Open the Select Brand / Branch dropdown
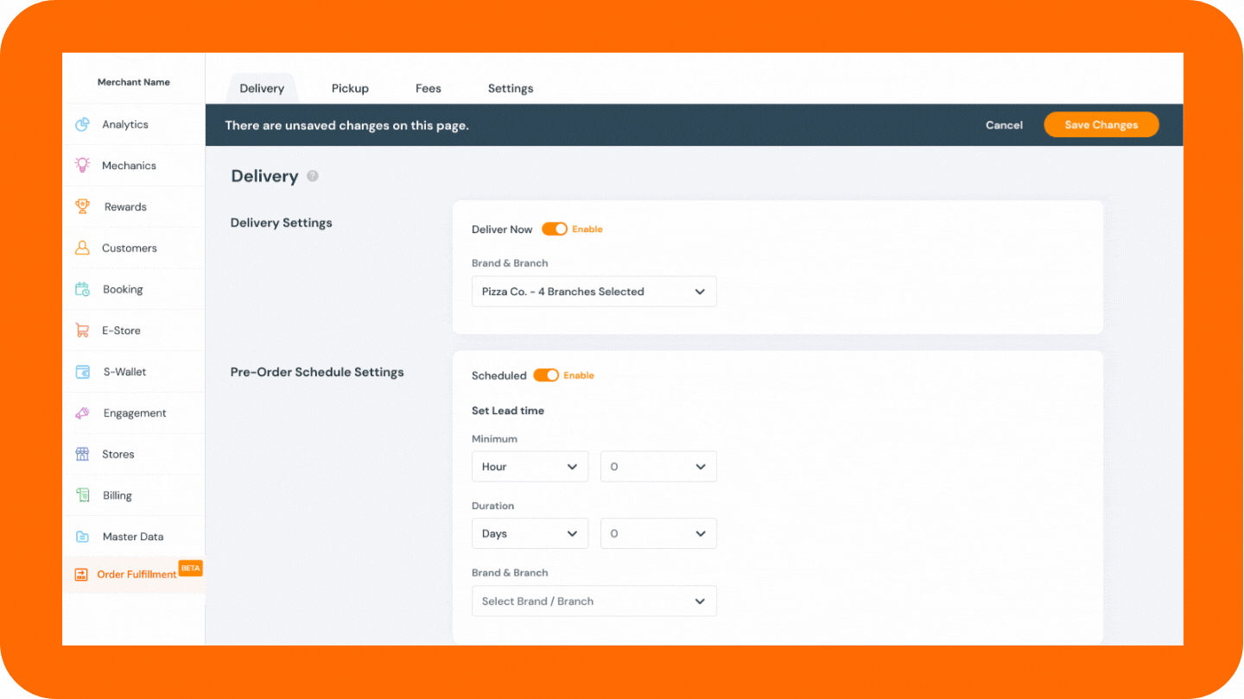 point(594,601)
